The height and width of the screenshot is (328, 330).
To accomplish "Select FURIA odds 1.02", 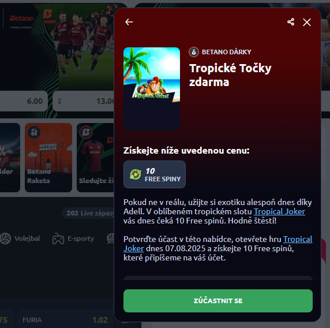I will point(65,320).
